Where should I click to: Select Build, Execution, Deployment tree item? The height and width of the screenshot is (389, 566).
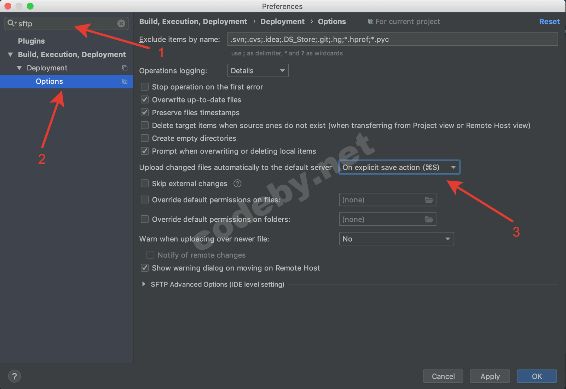tap(72, 54)
